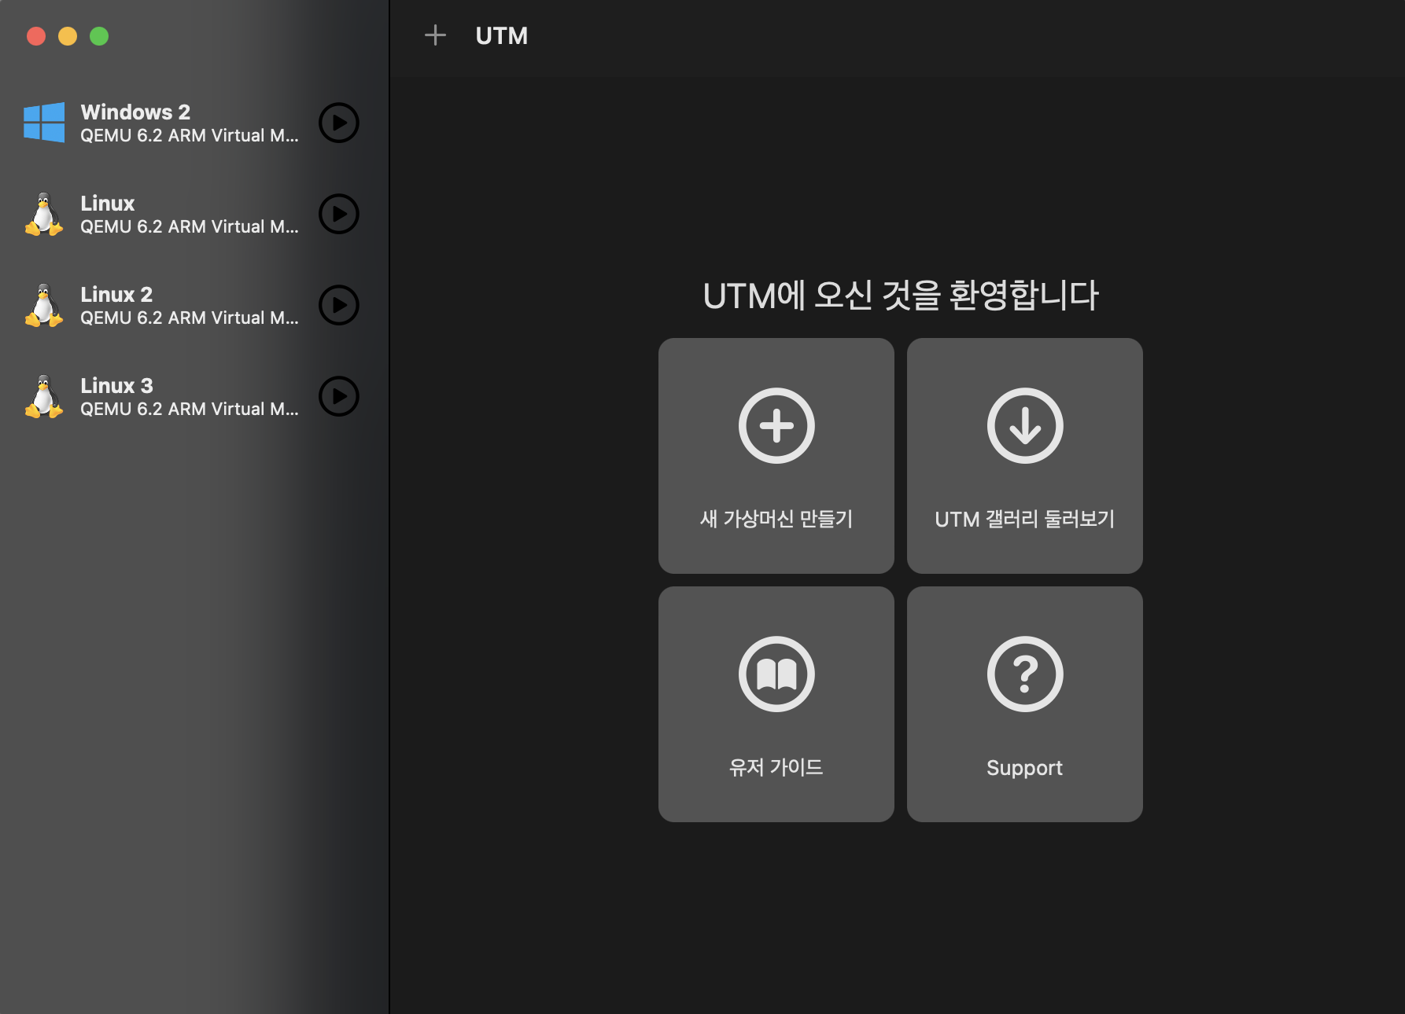Select the Linux 3 name in sidebar
This screenshot has height=1014, width=1405.
116,385
